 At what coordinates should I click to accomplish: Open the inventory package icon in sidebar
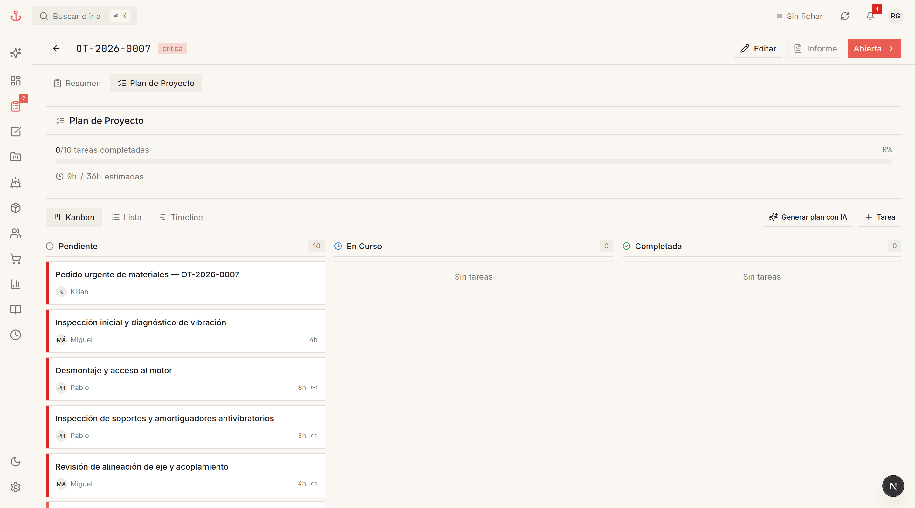[x=16, y=208]
